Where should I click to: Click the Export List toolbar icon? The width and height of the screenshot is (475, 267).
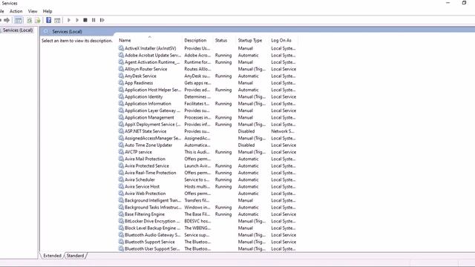tap(38, 20)
